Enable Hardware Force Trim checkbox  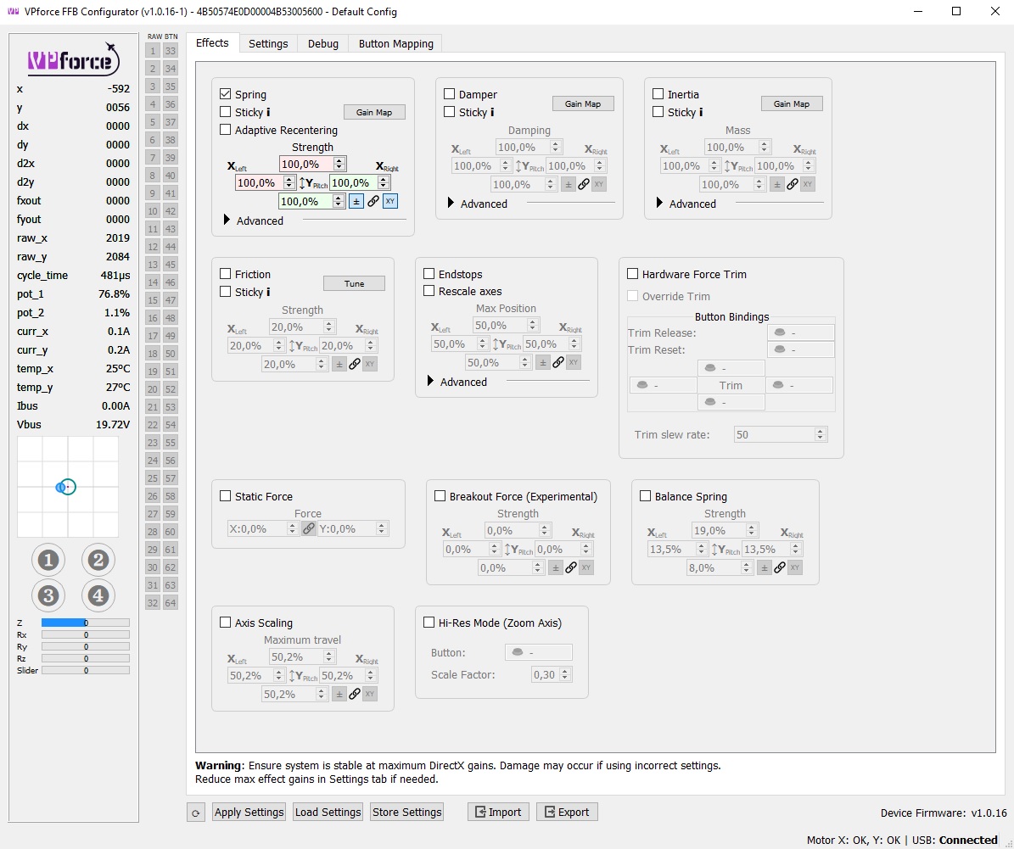[632, 273]
